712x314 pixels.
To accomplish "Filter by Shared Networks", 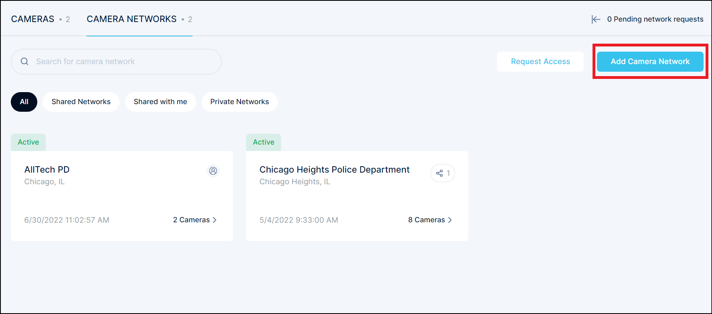I will (x=81, y=102).
